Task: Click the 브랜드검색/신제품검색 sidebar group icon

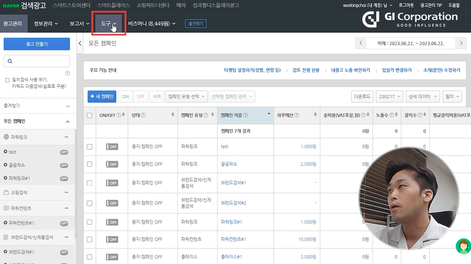Action: (6, 237)
